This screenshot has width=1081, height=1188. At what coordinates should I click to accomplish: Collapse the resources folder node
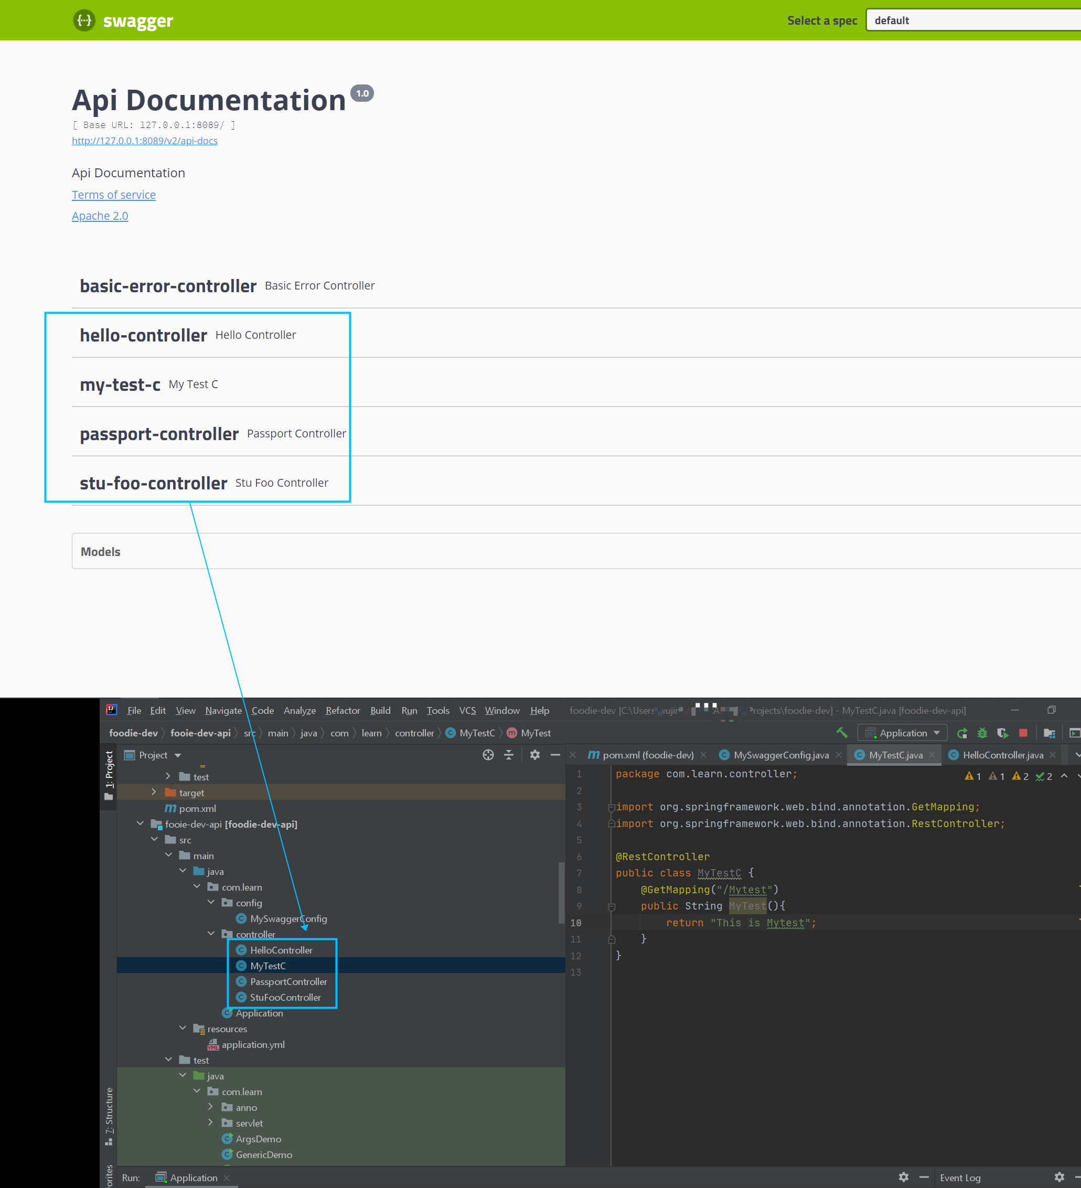pyautogui.click(x=183, y=1028)
